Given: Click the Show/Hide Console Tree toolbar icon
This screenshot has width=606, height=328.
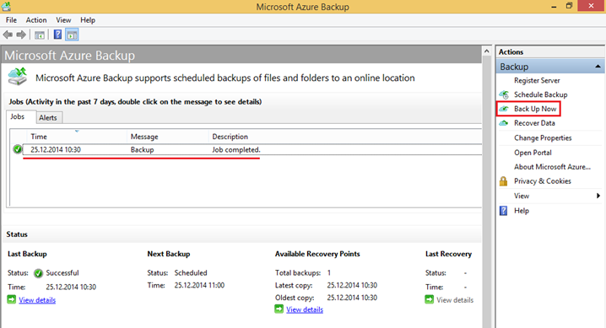Looking at the screenshot, I should point(40,35).
